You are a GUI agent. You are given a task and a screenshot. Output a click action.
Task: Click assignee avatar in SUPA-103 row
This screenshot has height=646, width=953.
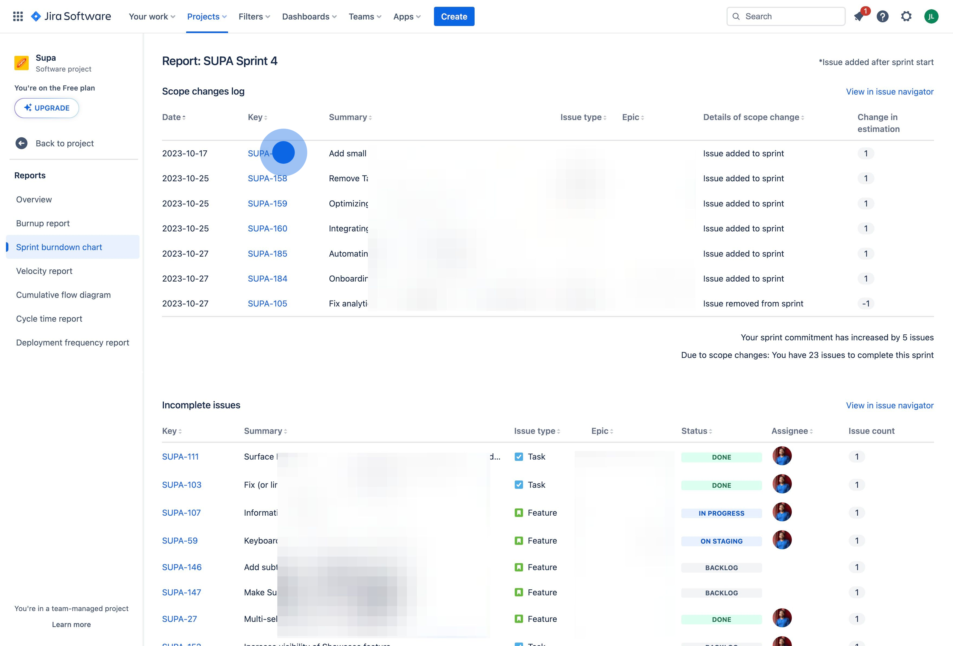click(x=782, y=484)
